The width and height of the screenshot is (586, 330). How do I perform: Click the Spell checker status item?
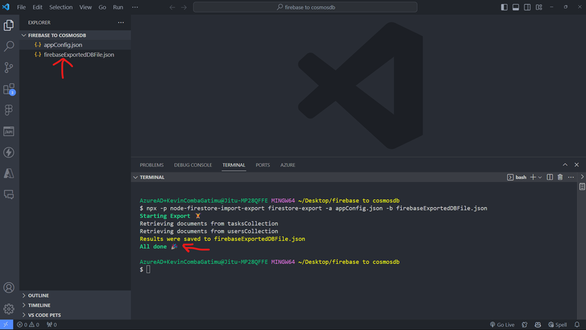[557, 325]
